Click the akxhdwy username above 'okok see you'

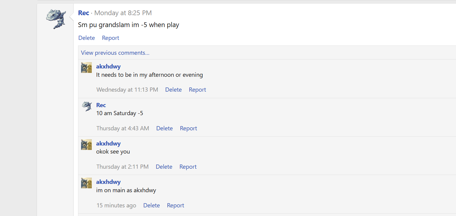[x=108, y=143]
